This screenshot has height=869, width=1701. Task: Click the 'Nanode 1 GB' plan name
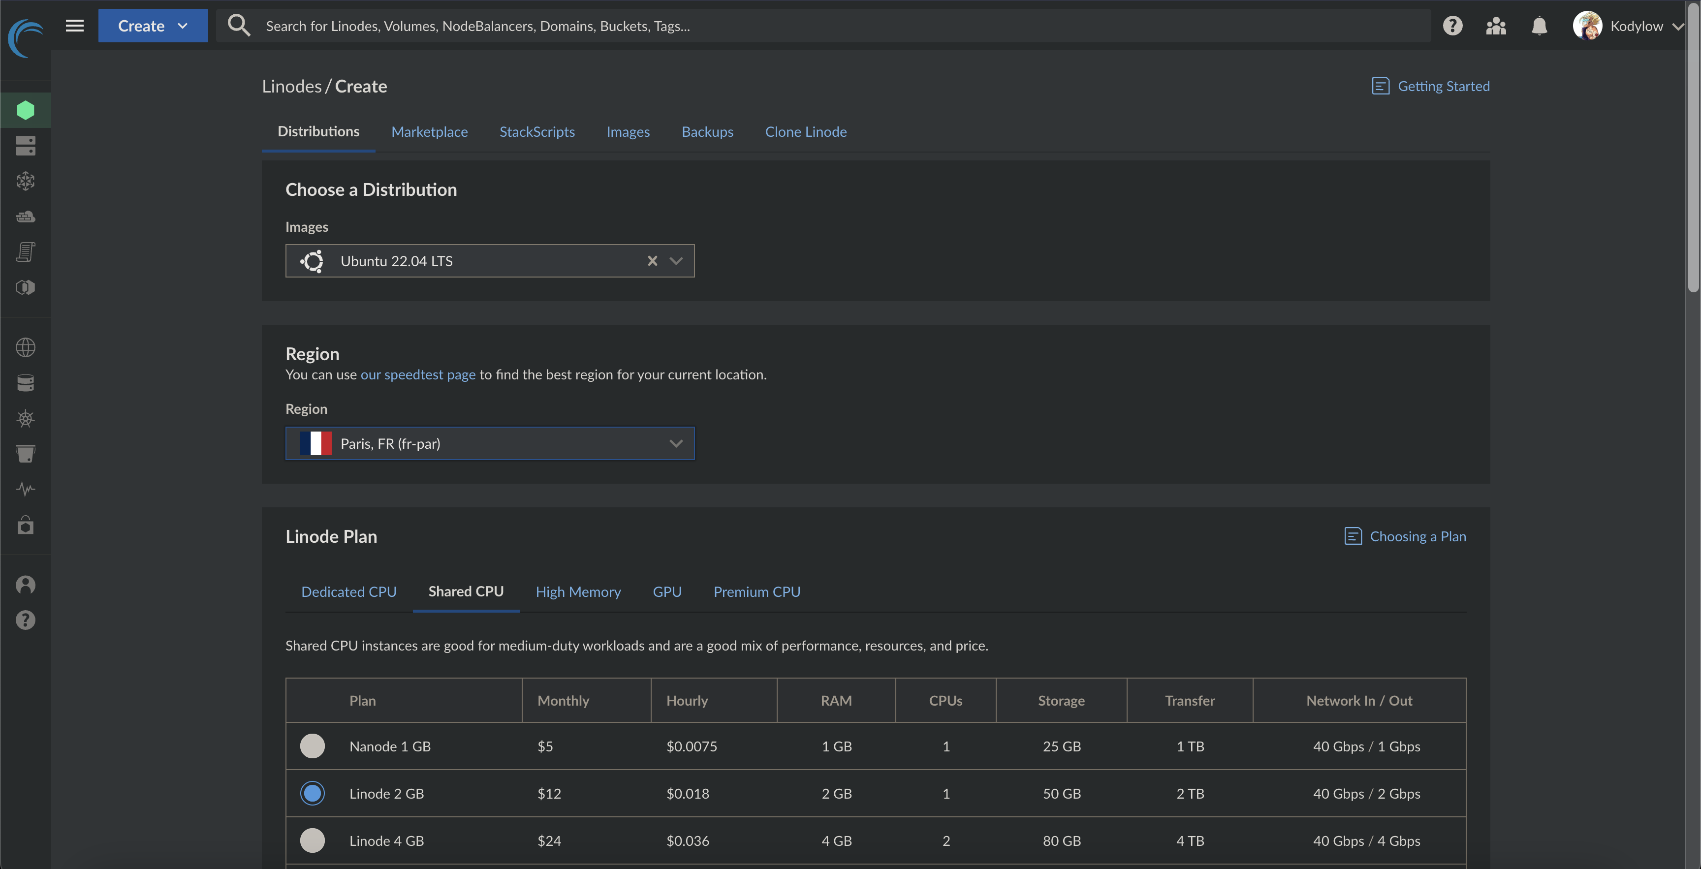point(390,746)
